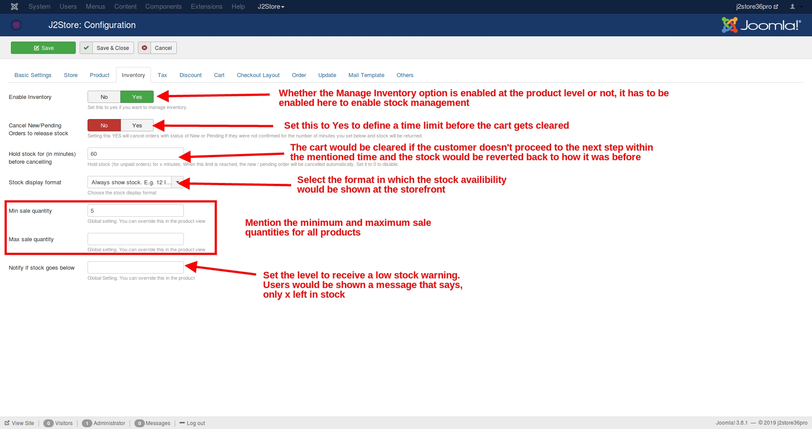Open the Users menu
Viewport: 812px width, 429px height.
pos(68,7)
